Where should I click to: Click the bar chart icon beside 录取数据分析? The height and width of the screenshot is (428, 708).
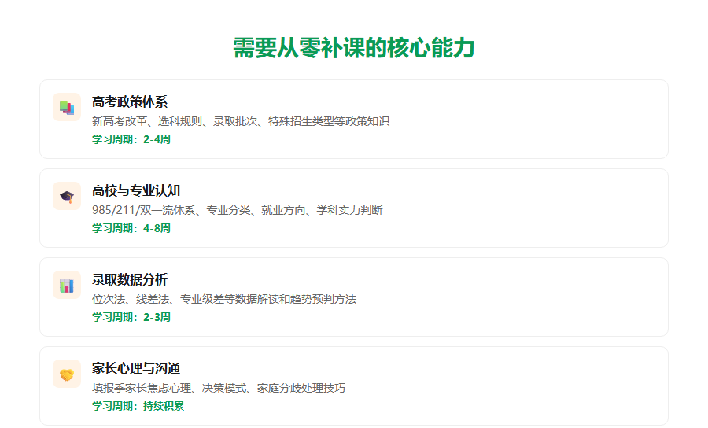tap(67, 286)
